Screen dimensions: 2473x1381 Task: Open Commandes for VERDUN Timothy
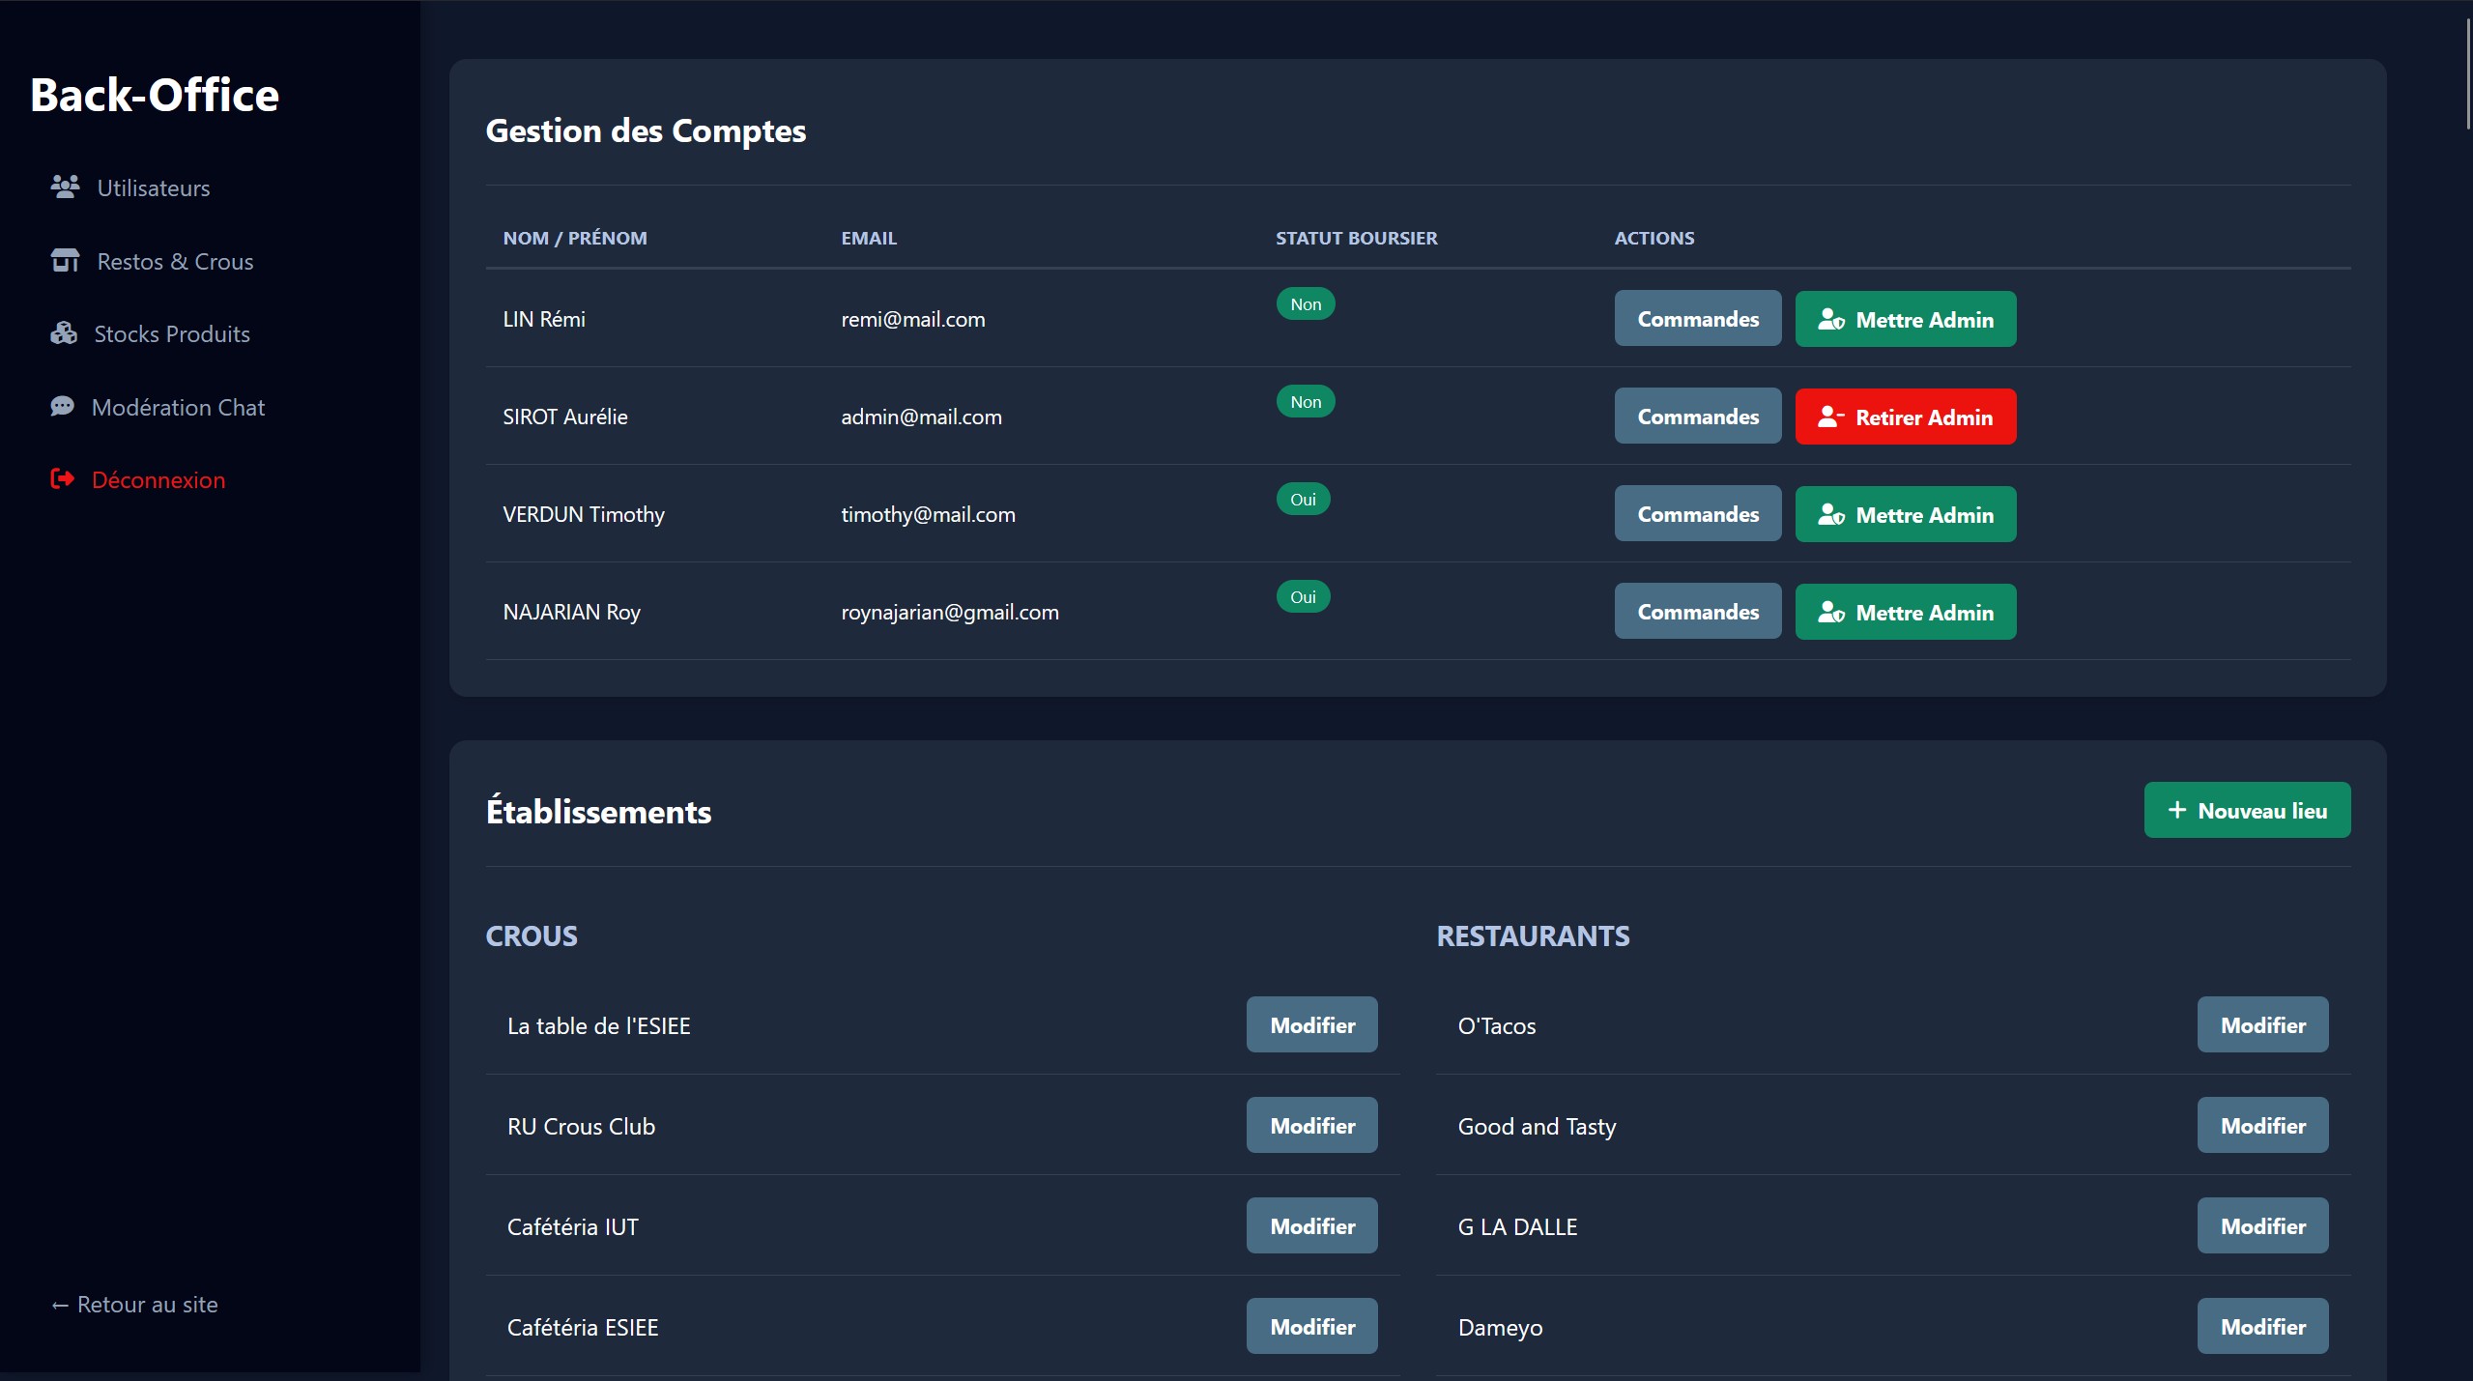pos(1698,514)
